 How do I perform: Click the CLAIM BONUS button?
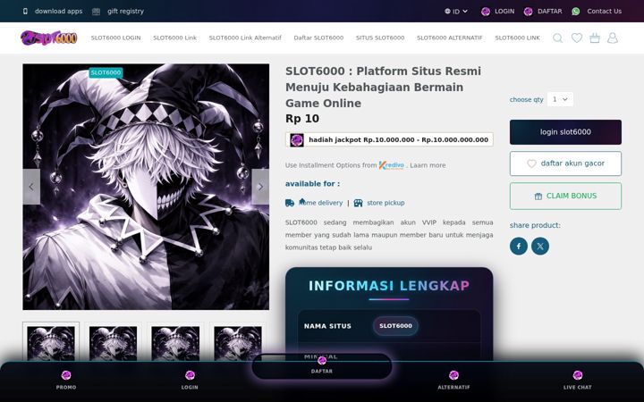point(565,196)
